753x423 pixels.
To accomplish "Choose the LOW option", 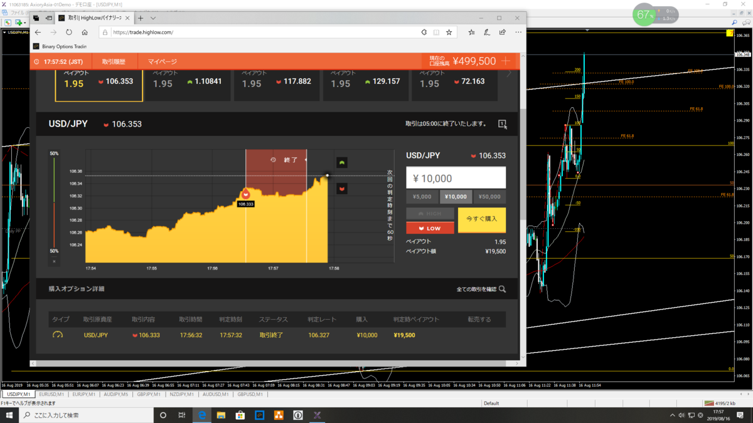I will tap(430, 228).
